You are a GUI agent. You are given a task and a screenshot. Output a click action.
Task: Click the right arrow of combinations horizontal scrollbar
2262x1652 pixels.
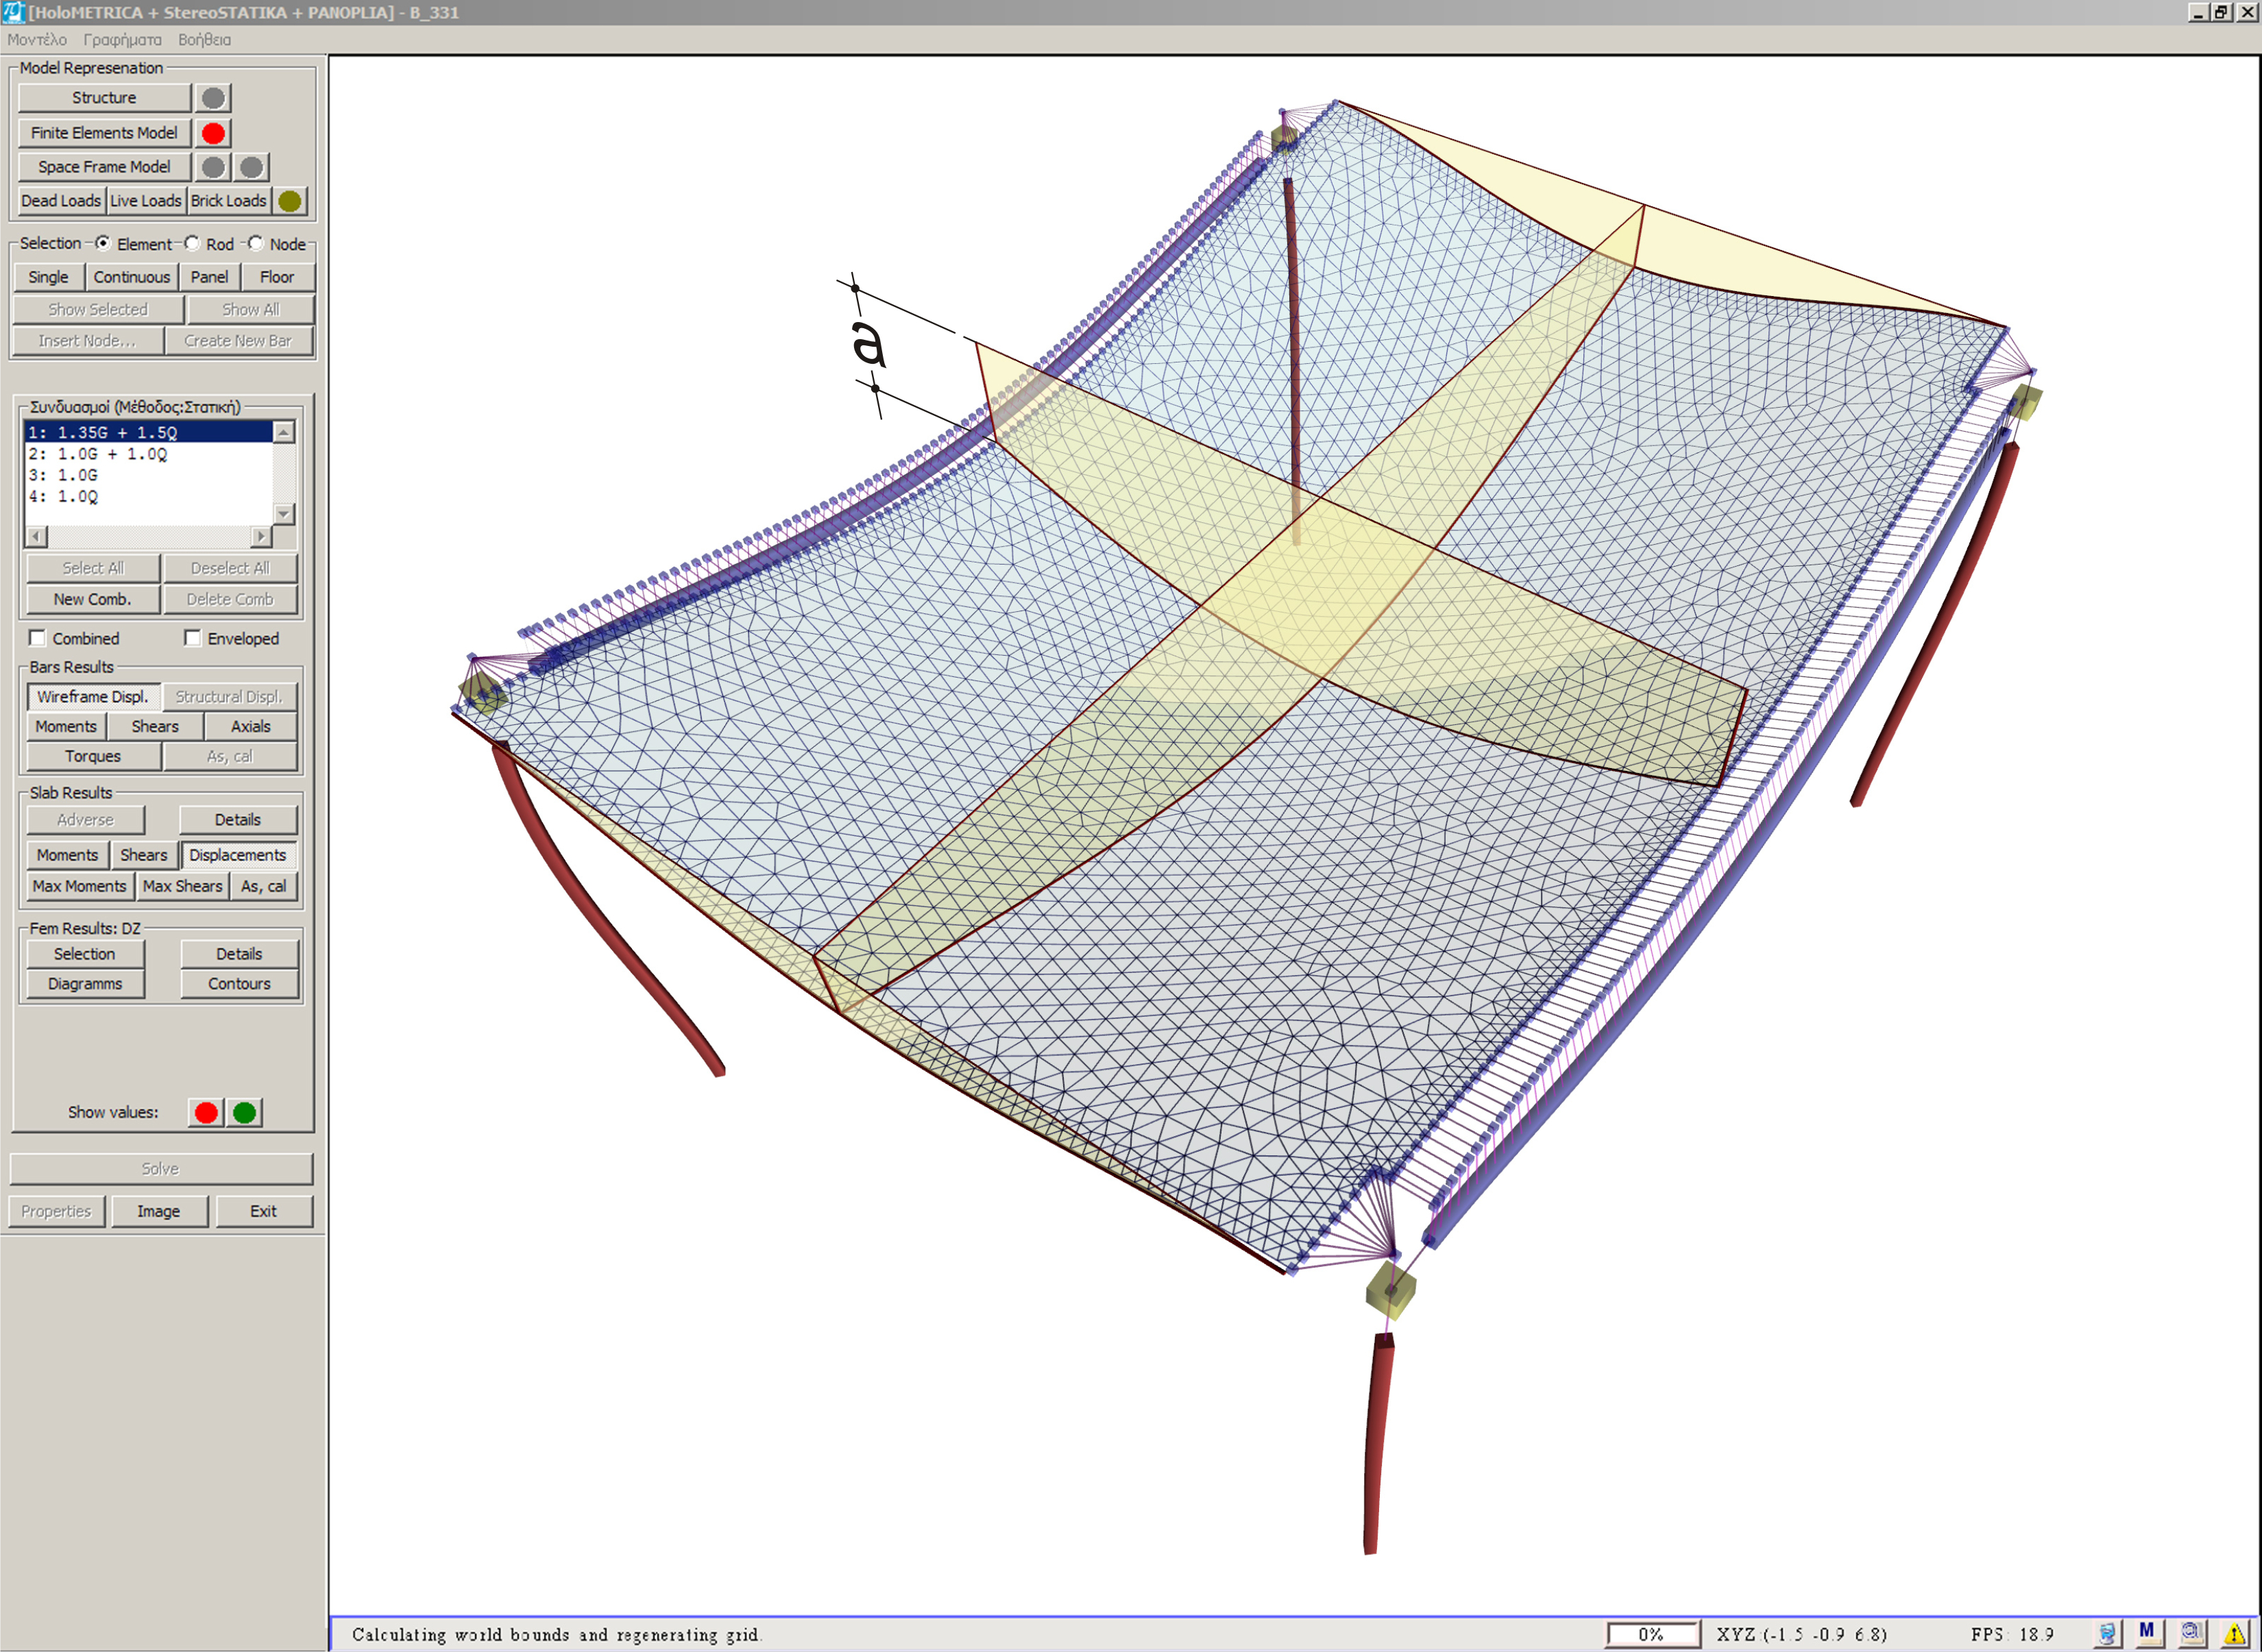point(261,537)
